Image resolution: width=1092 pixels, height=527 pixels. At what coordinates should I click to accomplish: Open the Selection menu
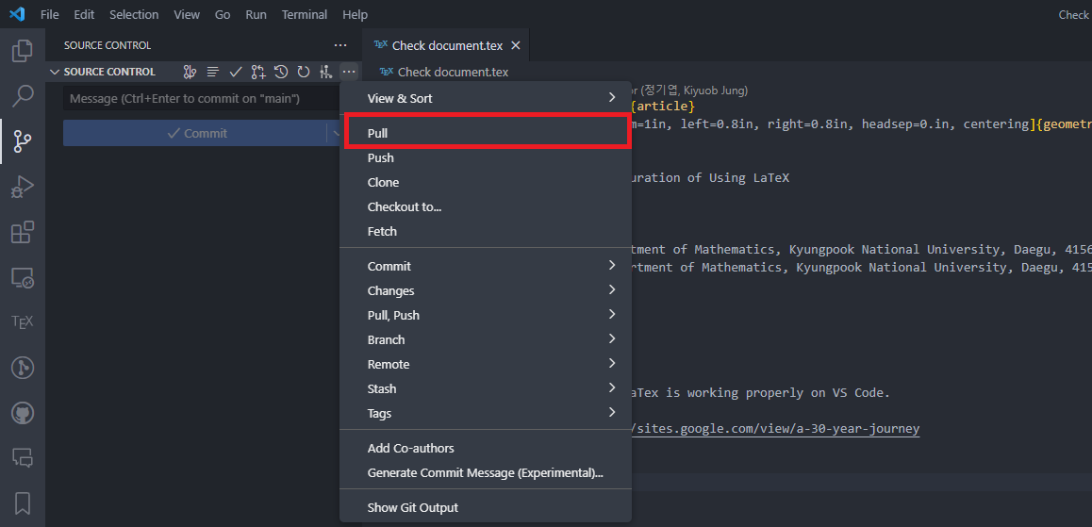[134, 15]
